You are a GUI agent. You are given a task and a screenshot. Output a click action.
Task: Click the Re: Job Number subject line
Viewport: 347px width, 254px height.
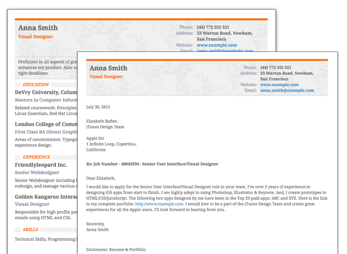[152, 164]
